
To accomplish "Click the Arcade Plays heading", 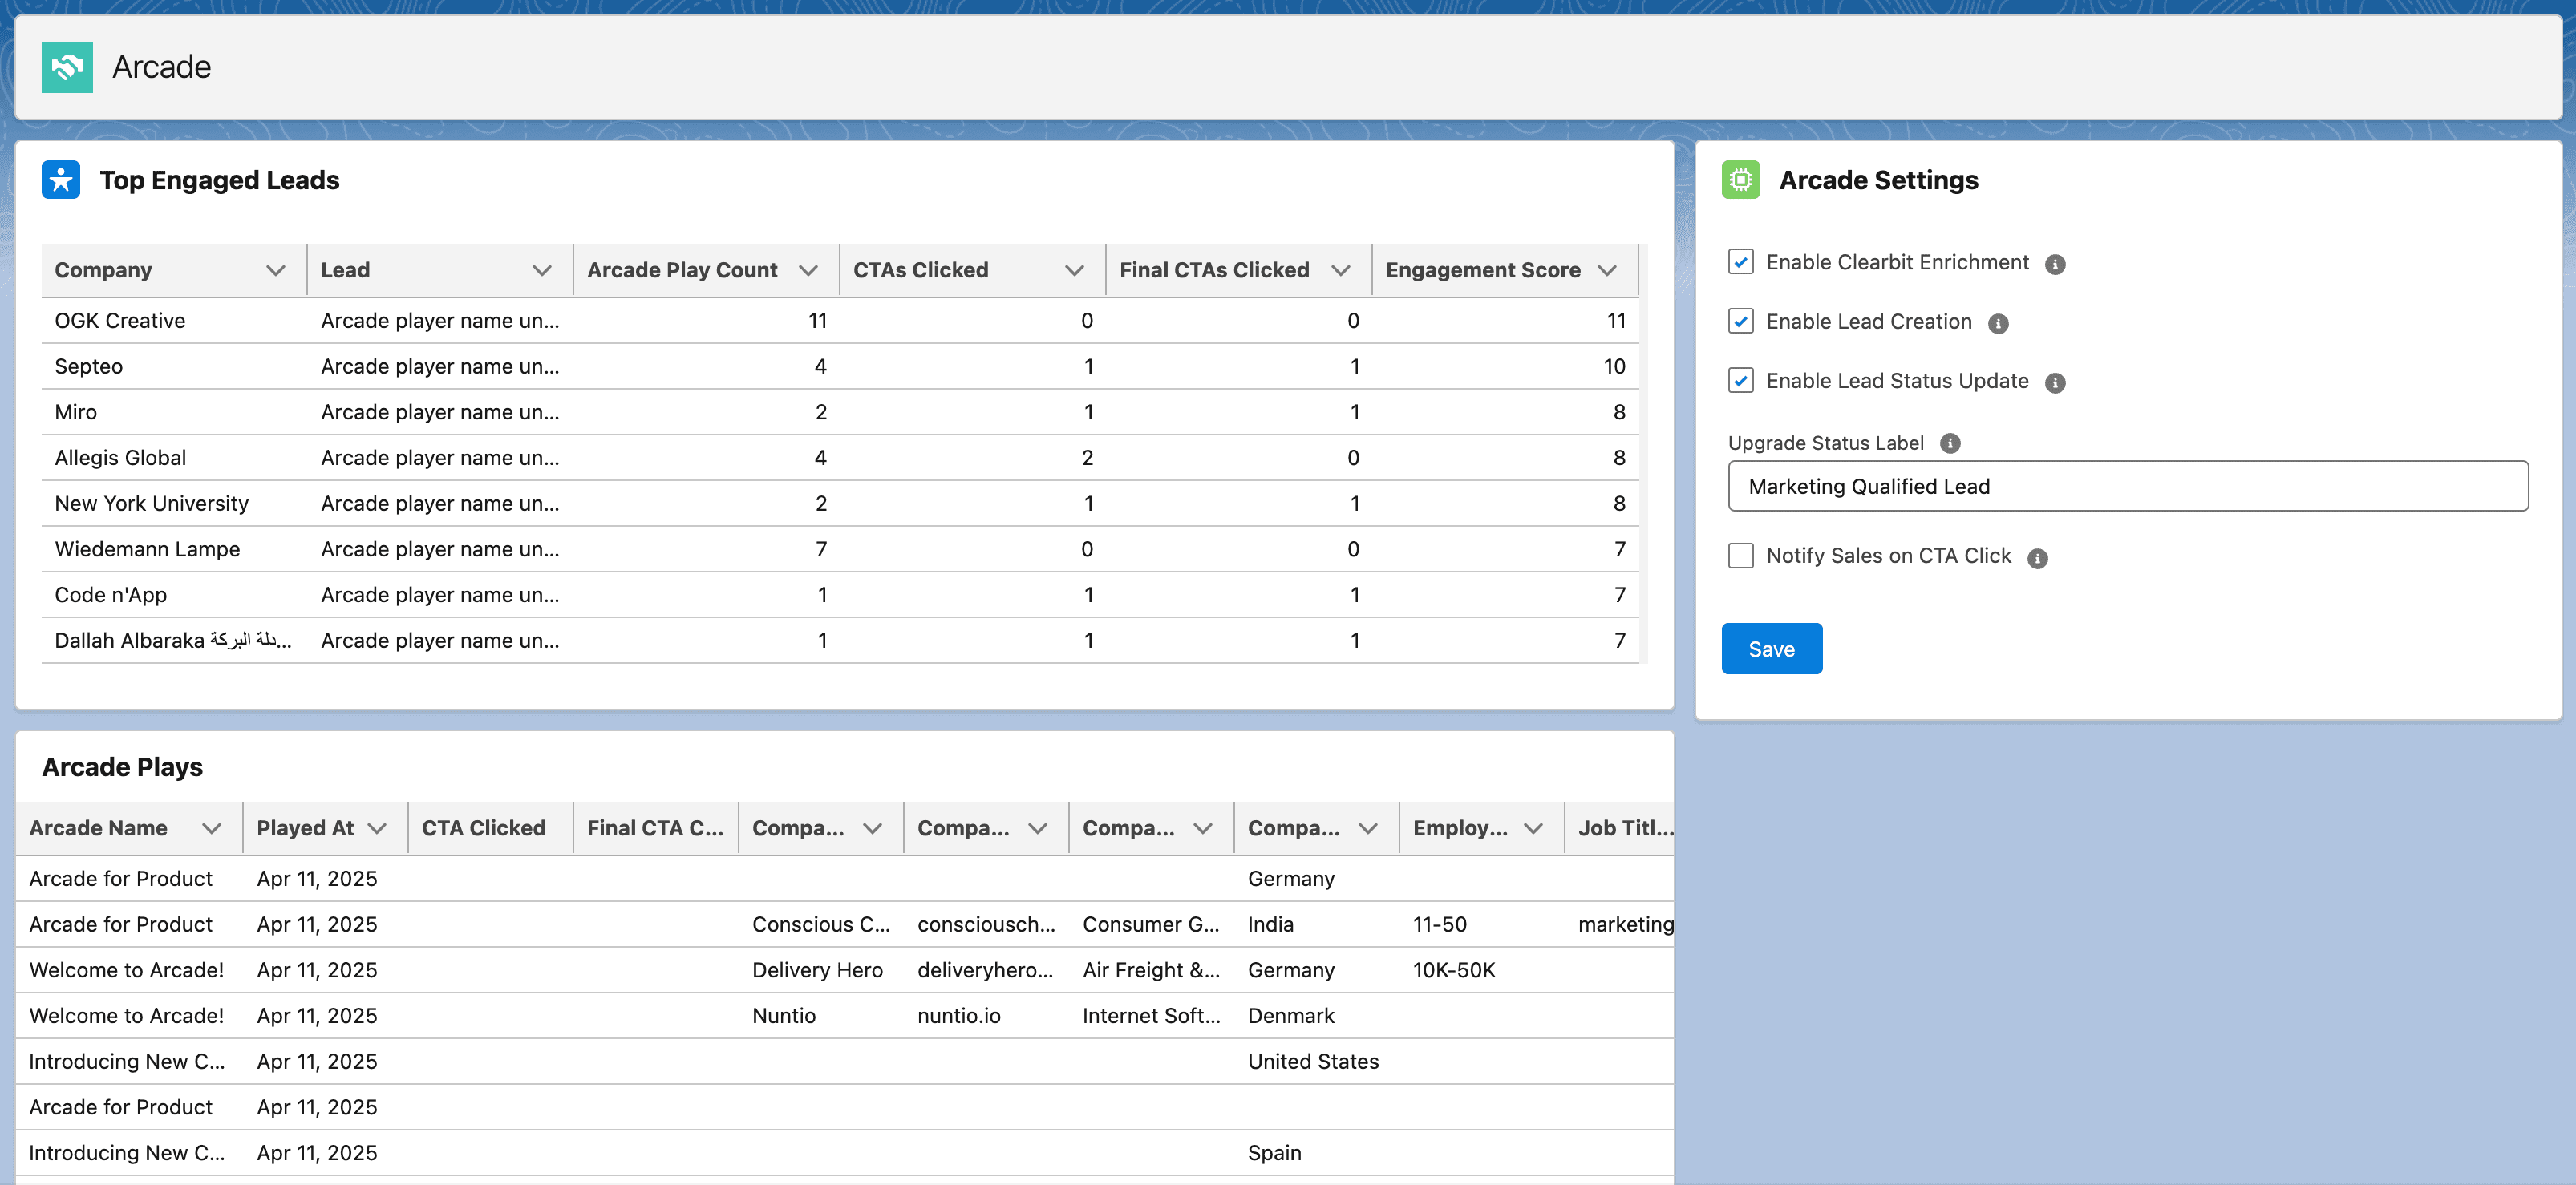I will (122, 767).
